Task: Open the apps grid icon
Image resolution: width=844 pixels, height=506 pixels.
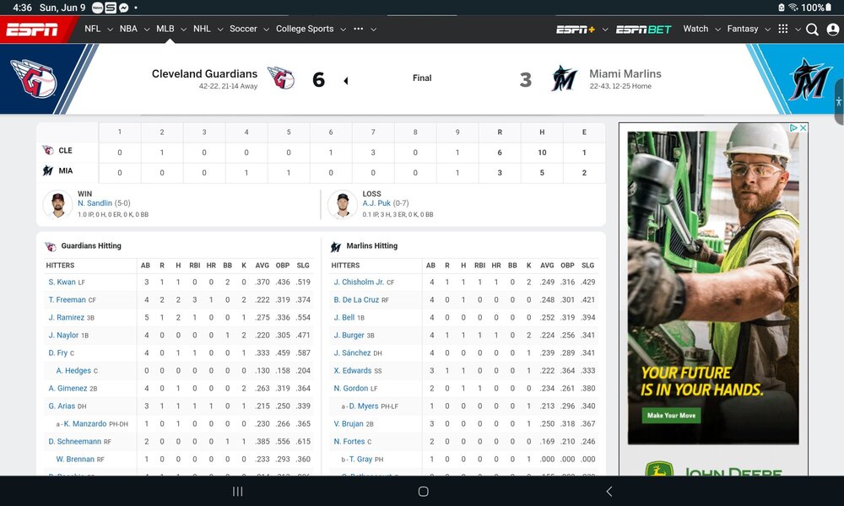Action: pos(783,29)
